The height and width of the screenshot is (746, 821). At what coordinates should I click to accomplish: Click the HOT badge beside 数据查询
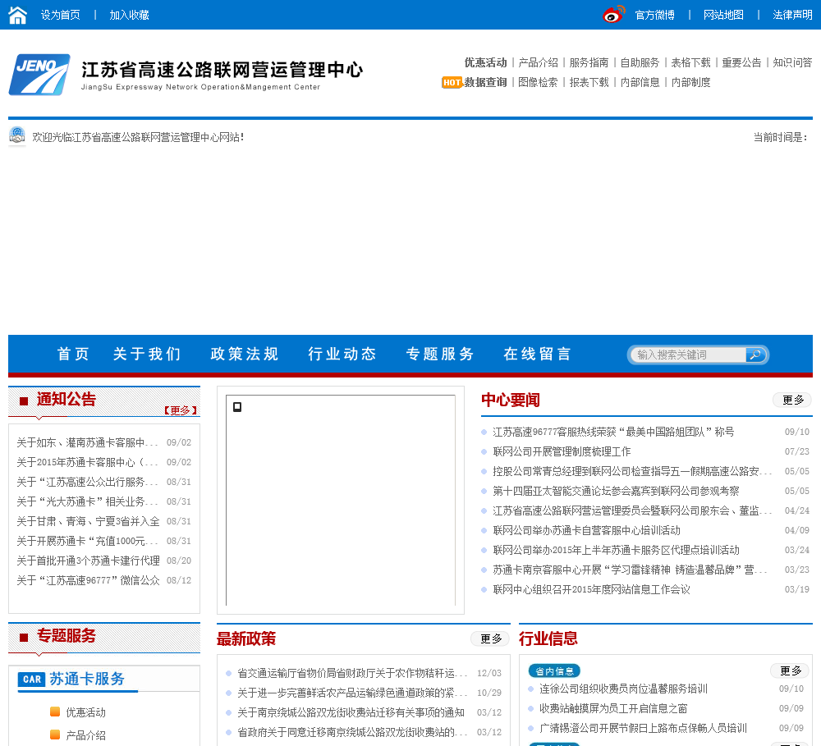click(x=452, y=82)
